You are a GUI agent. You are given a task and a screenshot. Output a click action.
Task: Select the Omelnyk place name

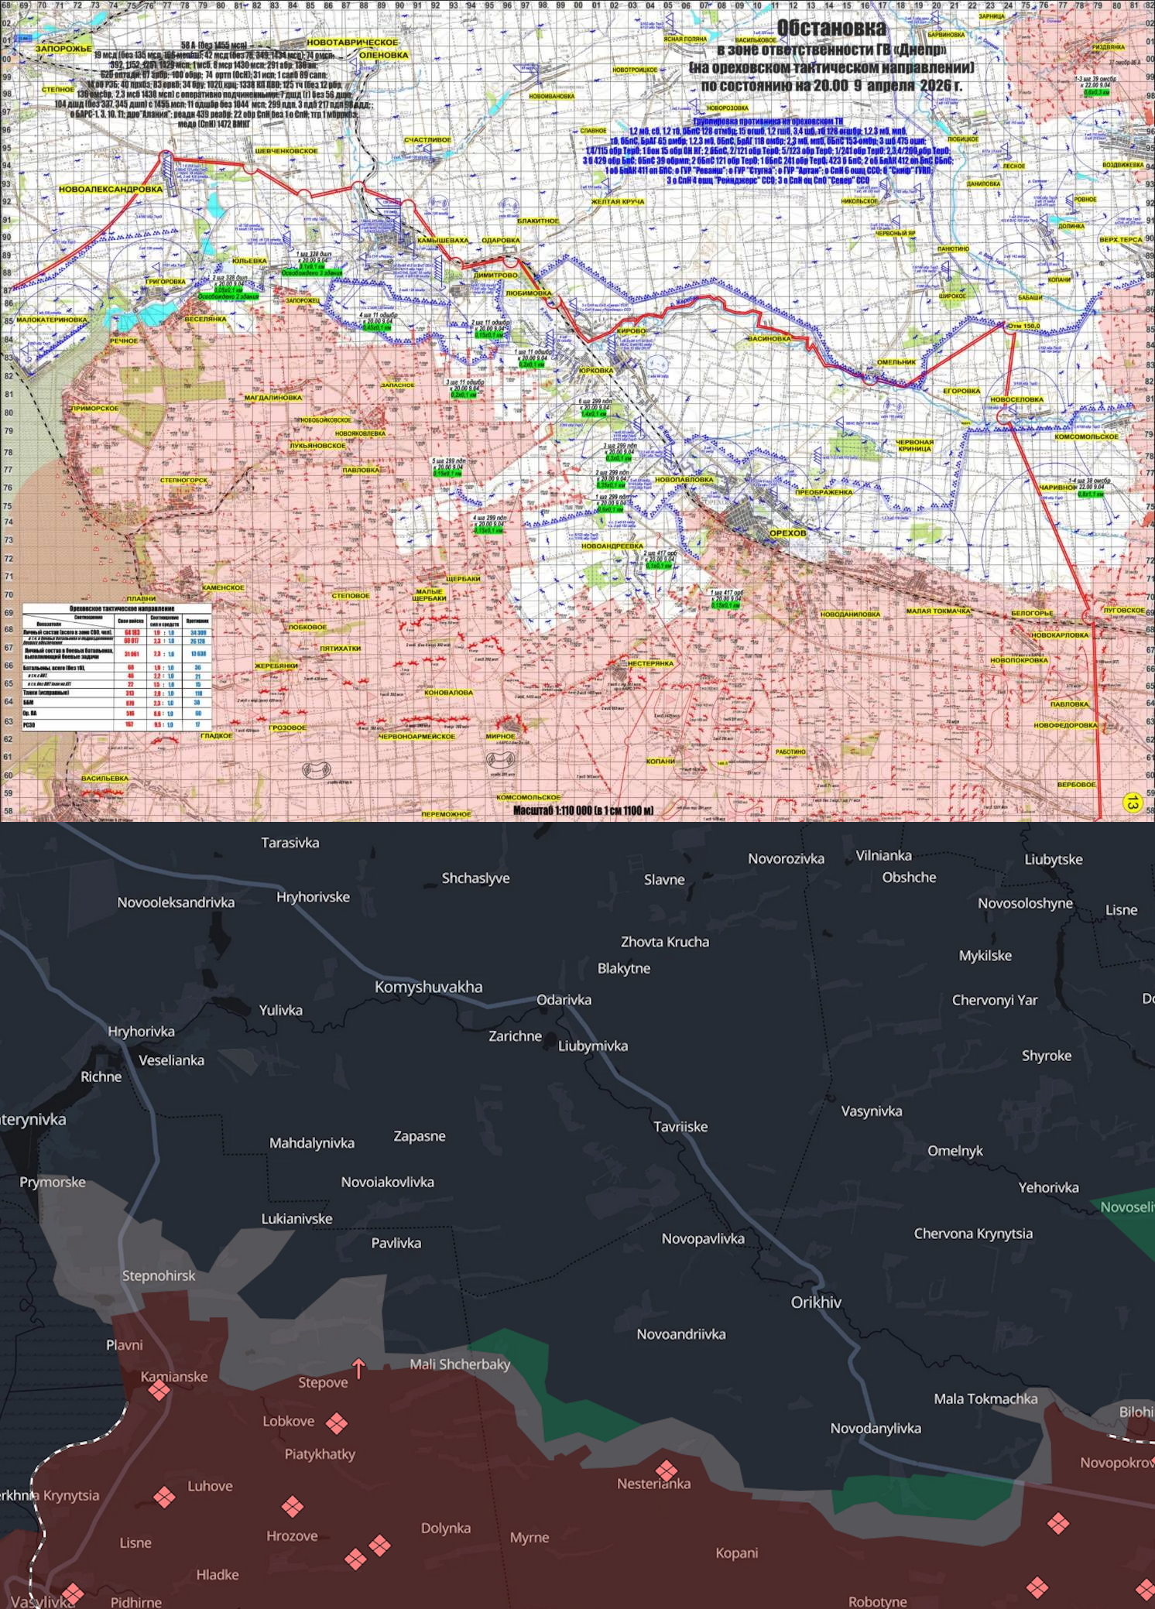pyautogui.click(x=955, y=1151)
